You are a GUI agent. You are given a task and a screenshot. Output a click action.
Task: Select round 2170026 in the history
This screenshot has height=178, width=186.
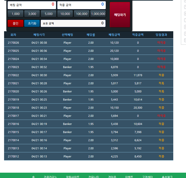pos(13,43)
